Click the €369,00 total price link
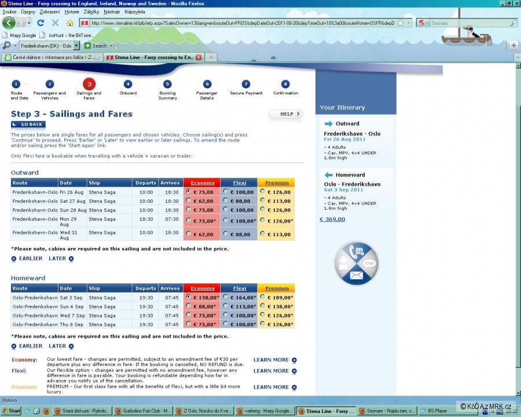The image size is (521, 417). [332, 219]
